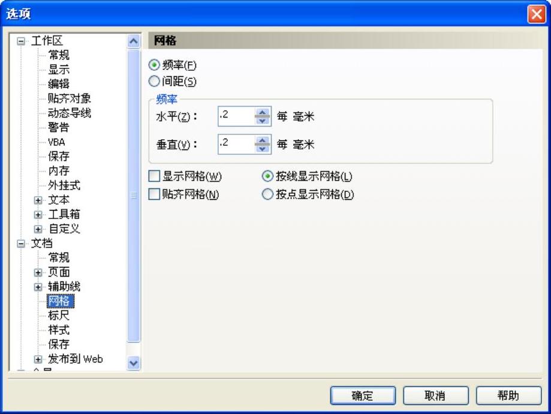Collapse the 文档 tree node
The image size is (551, 414).
(21, 244)
